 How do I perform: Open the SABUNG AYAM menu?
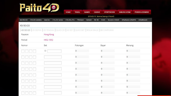[125, 12]
